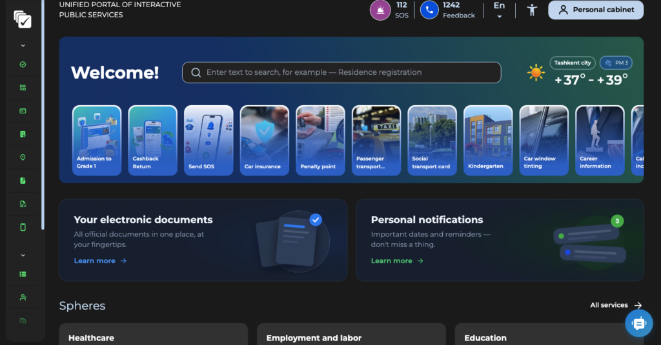
Task: Select the Tashkent city badge
Action: [x=573, y=63]
